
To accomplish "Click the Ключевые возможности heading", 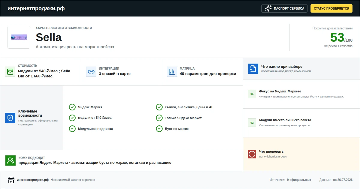I will point(30,113).
